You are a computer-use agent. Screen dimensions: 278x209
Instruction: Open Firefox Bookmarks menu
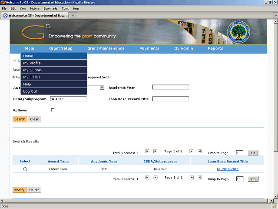[x=50, y=9]
